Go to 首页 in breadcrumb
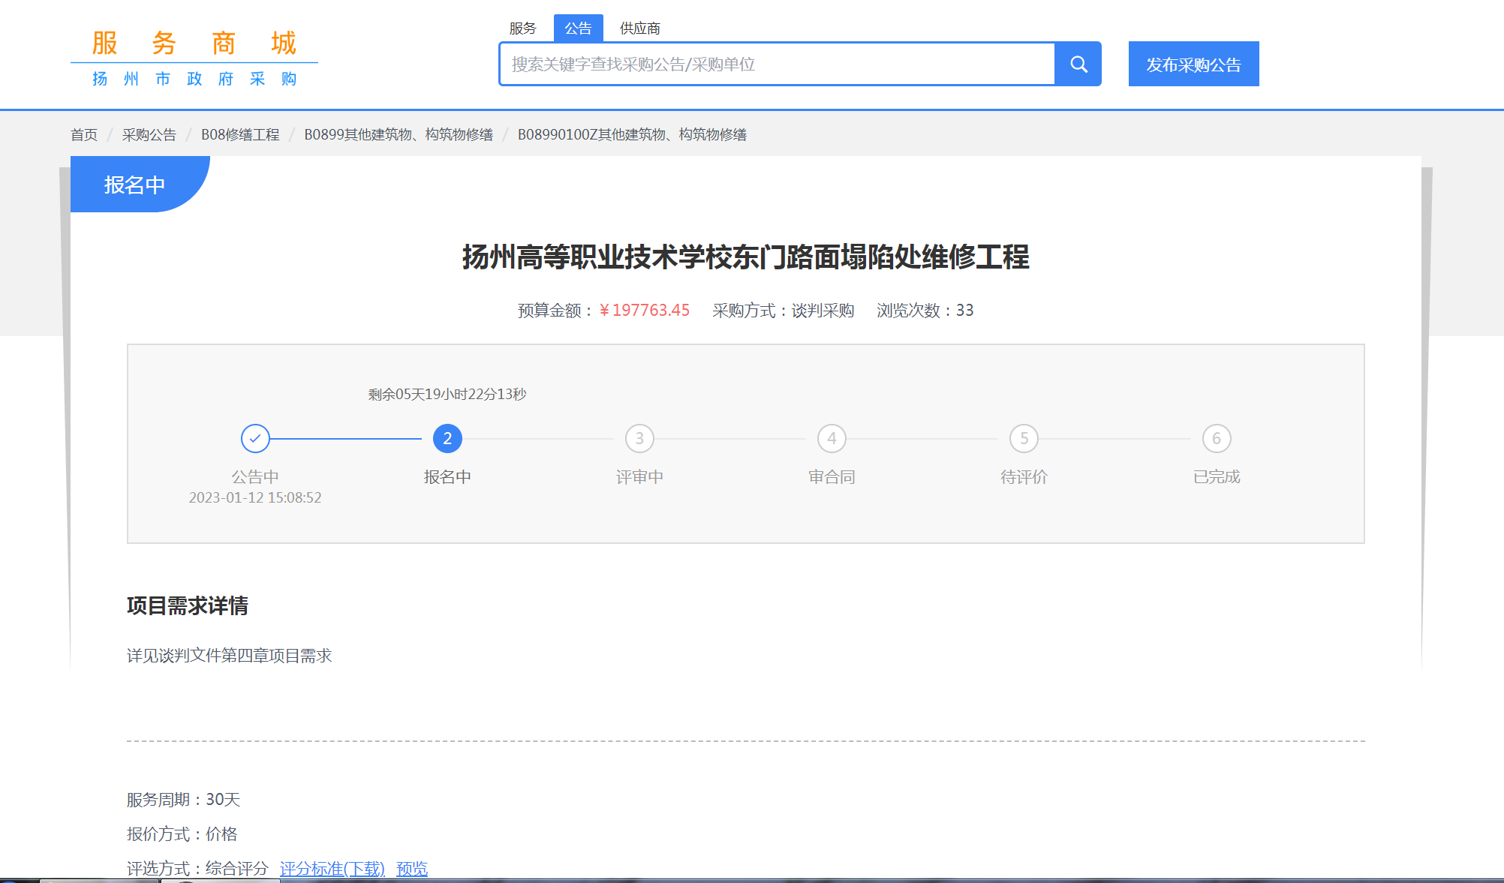This screenshot has height=883, width=1504. (84, 135)
